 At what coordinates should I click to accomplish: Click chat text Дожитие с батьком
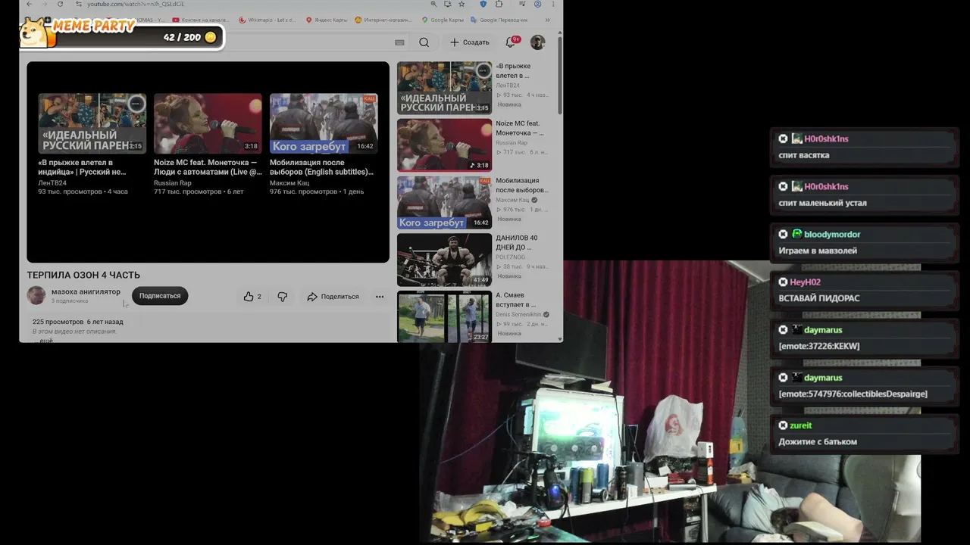pyautogui.click(x=818, y=441)
